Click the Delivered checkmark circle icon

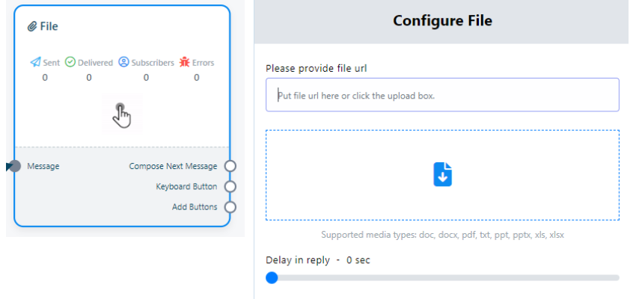[x=70, y=63]
